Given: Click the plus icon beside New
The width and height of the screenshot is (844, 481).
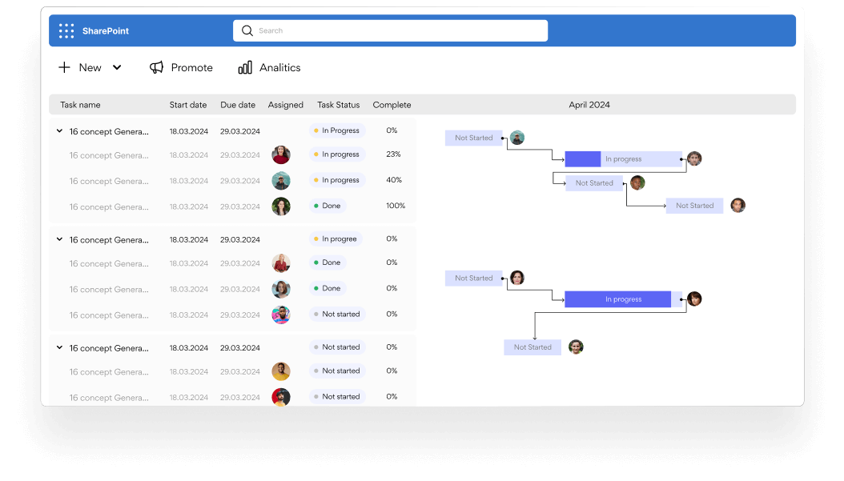Looking at the screenshot, I should tap(64, 67).
